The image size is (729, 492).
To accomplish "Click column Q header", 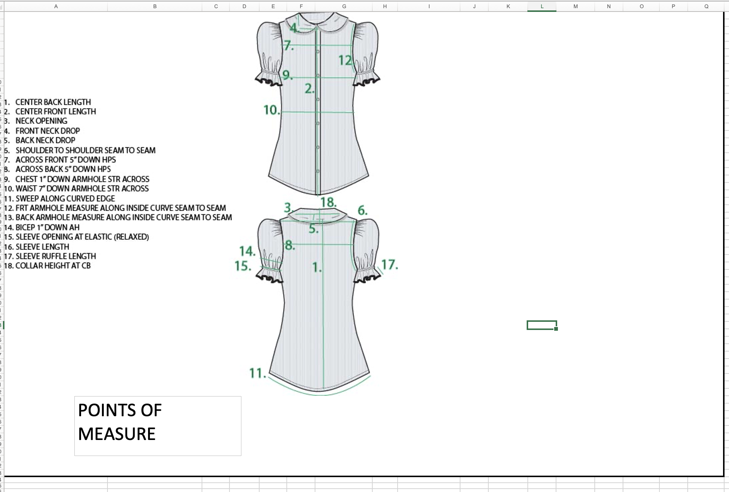I will click(706, 6).
